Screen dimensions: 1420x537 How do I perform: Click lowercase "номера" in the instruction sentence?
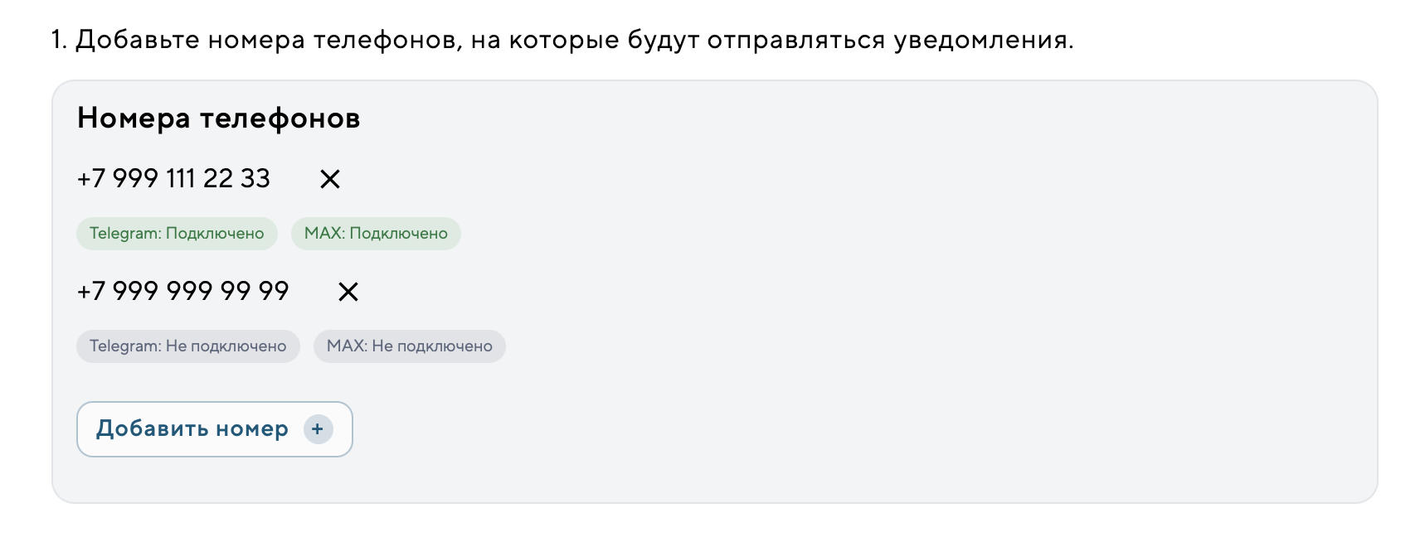point(256,40)
